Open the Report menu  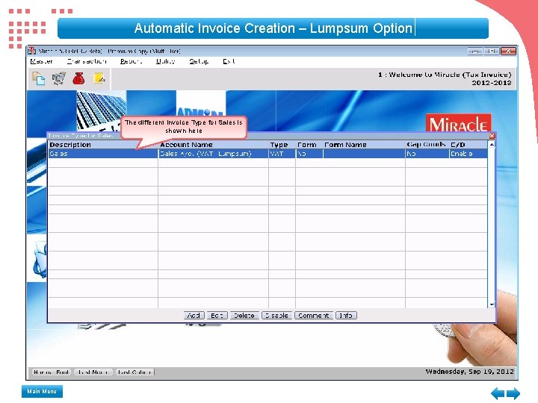click(x=131, y=61)
